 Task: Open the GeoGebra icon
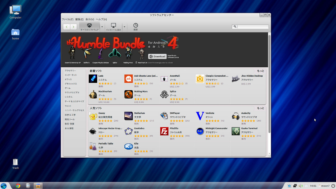tap(129, 131)
